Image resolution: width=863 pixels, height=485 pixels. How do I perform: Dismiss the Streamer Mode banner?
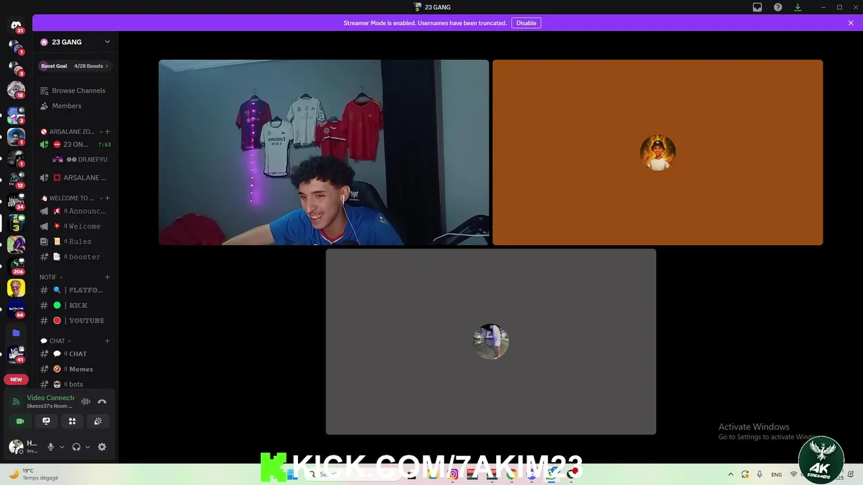[x=851, y=23]
